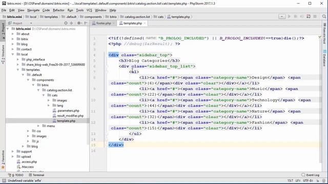This screenshot has height=184, width=328.
Task: Click the Debug button in toolbar
Action: click(296, 16)
